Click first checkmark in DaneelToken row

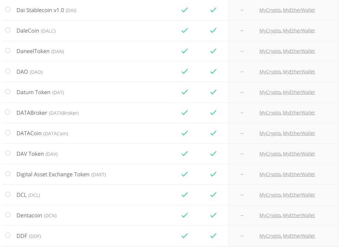185,51
